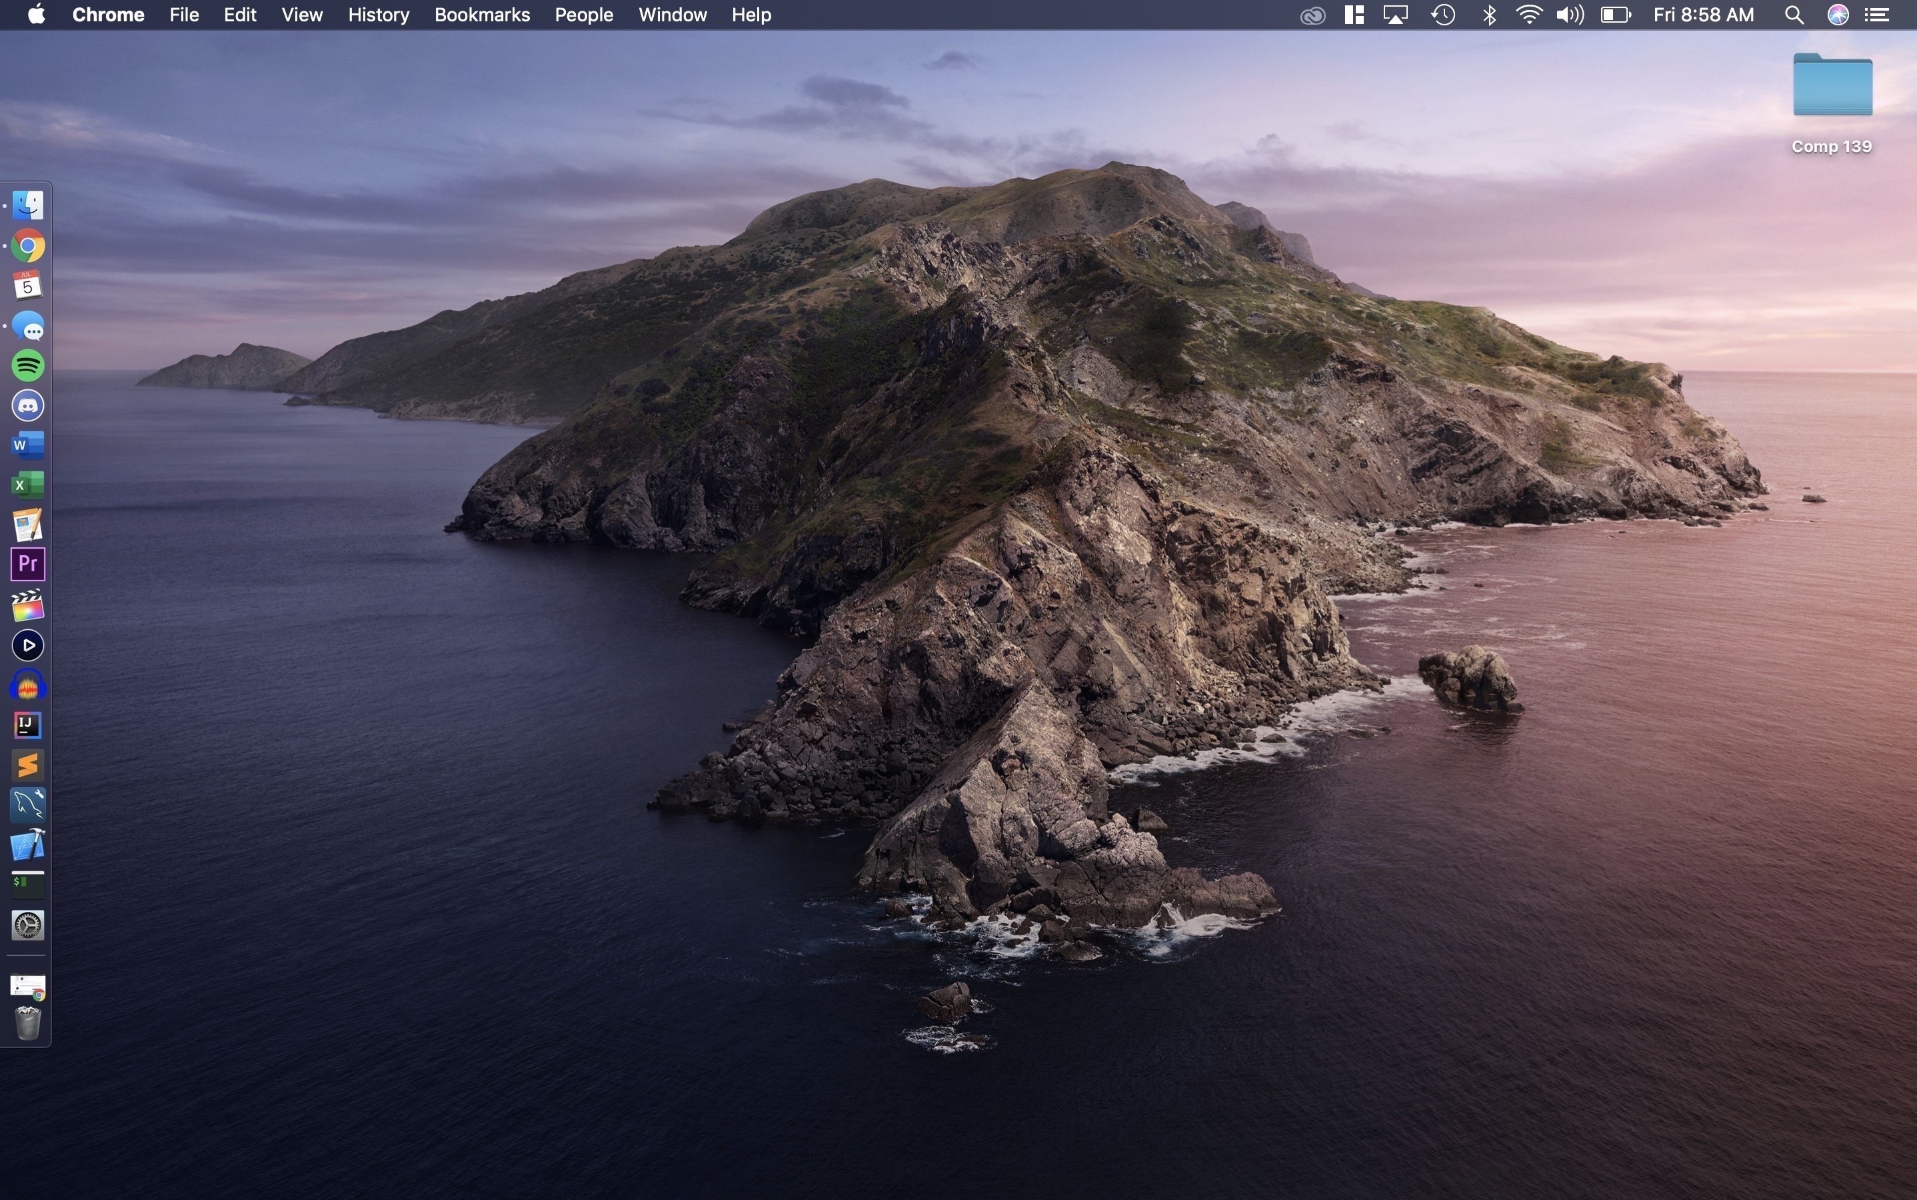Open the volume control in menu bar
Screen dimensions: 1917x1200
point(1568,15)
